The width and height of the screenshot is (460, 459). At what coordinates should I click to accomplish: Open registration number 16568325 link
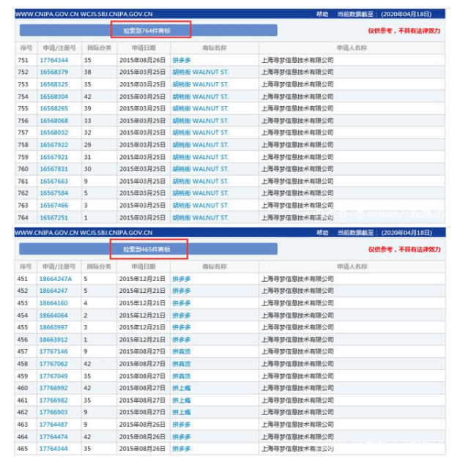(54, 84)
